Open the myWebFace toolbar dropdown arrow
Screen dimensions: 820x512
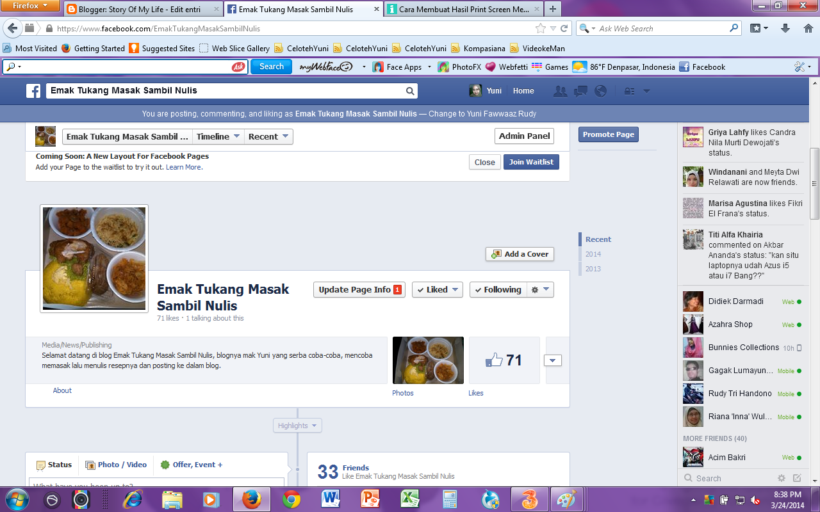click(x=364, y=67)
